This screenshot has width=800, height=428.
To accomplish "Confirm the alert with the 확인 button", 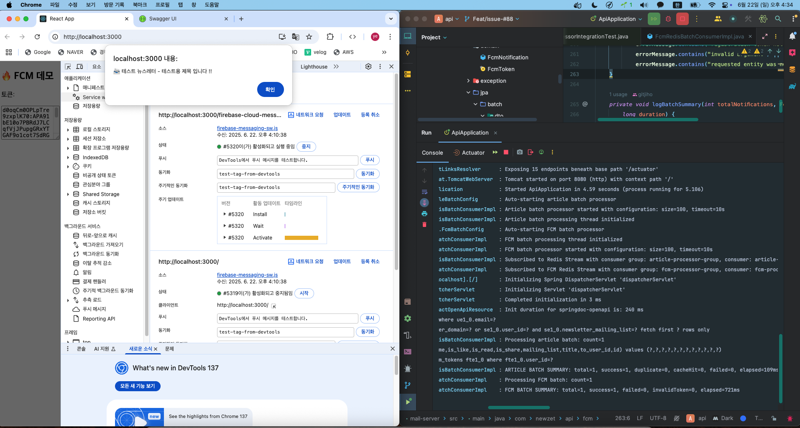I will (x=270, y=89).
